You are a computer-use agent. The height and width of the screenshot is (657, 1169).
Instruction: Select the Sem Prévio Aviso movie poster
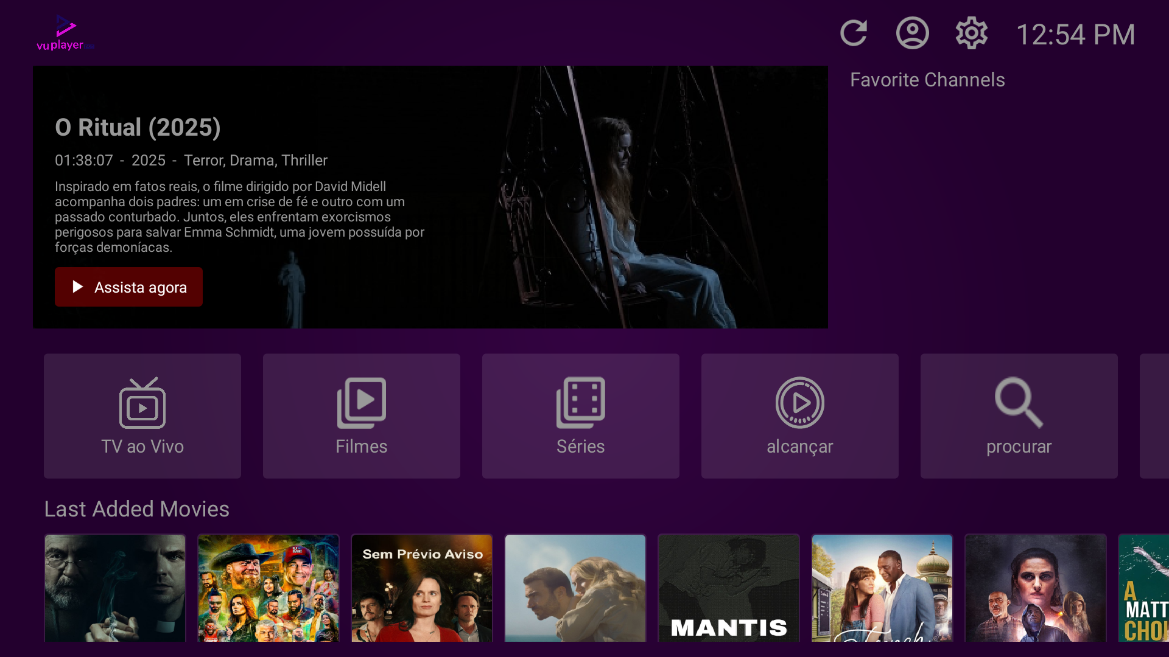tap(422, 588)
